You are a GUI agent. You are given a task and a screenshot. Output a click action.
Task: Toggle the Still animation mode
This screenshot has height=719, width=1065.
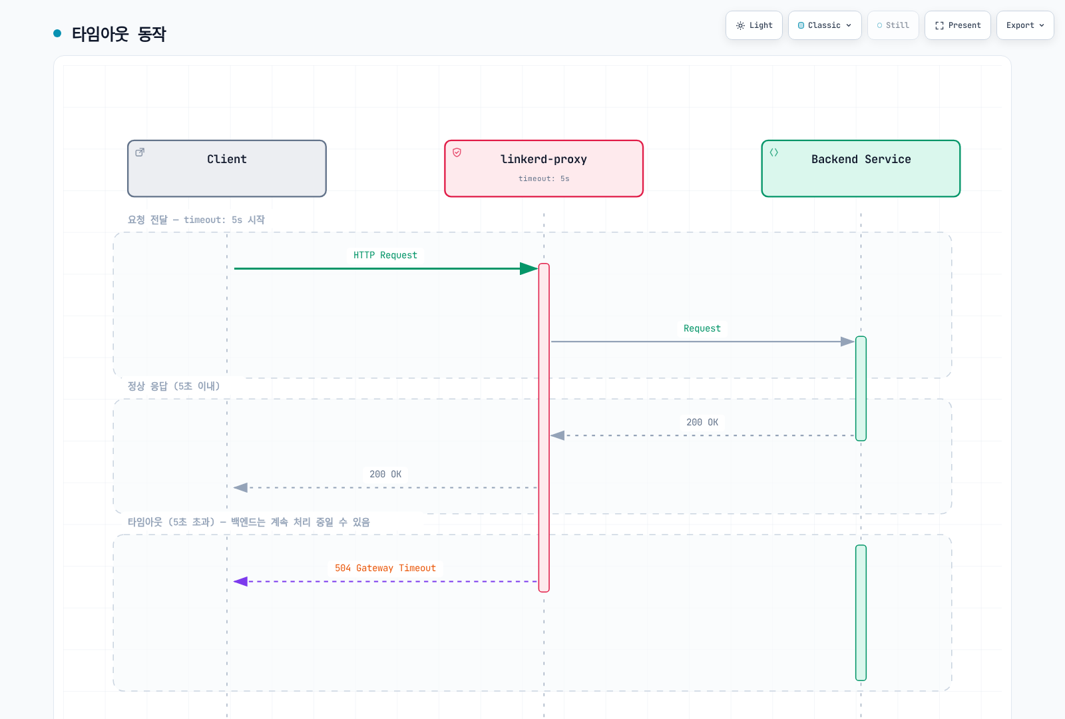pyautogui.click(x=893, y=25)
